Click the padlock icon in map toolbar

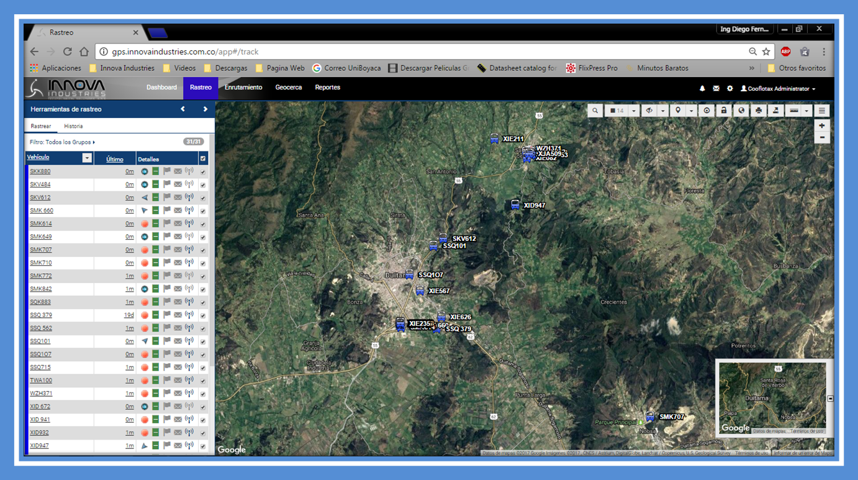(723, 111)
